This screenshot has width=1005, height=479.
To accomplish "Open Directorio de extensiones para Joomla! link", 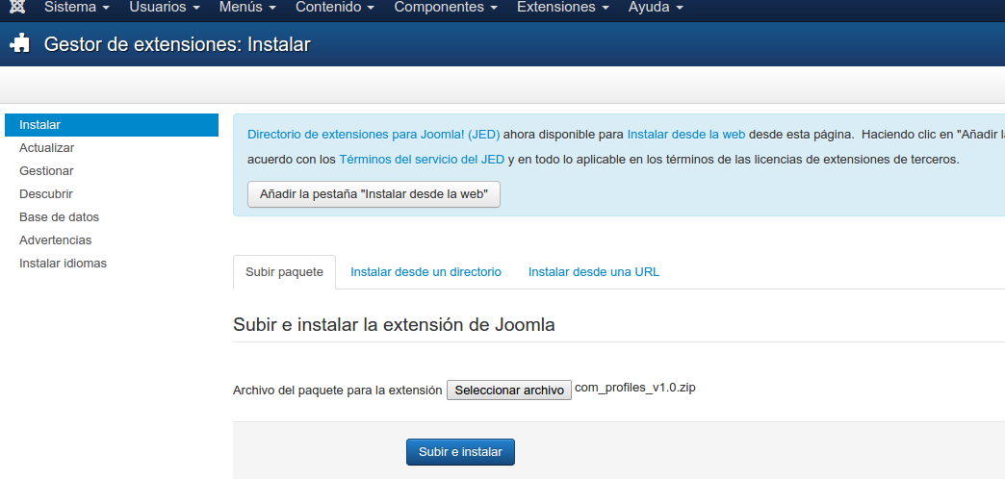I will (x=374, y=135).
